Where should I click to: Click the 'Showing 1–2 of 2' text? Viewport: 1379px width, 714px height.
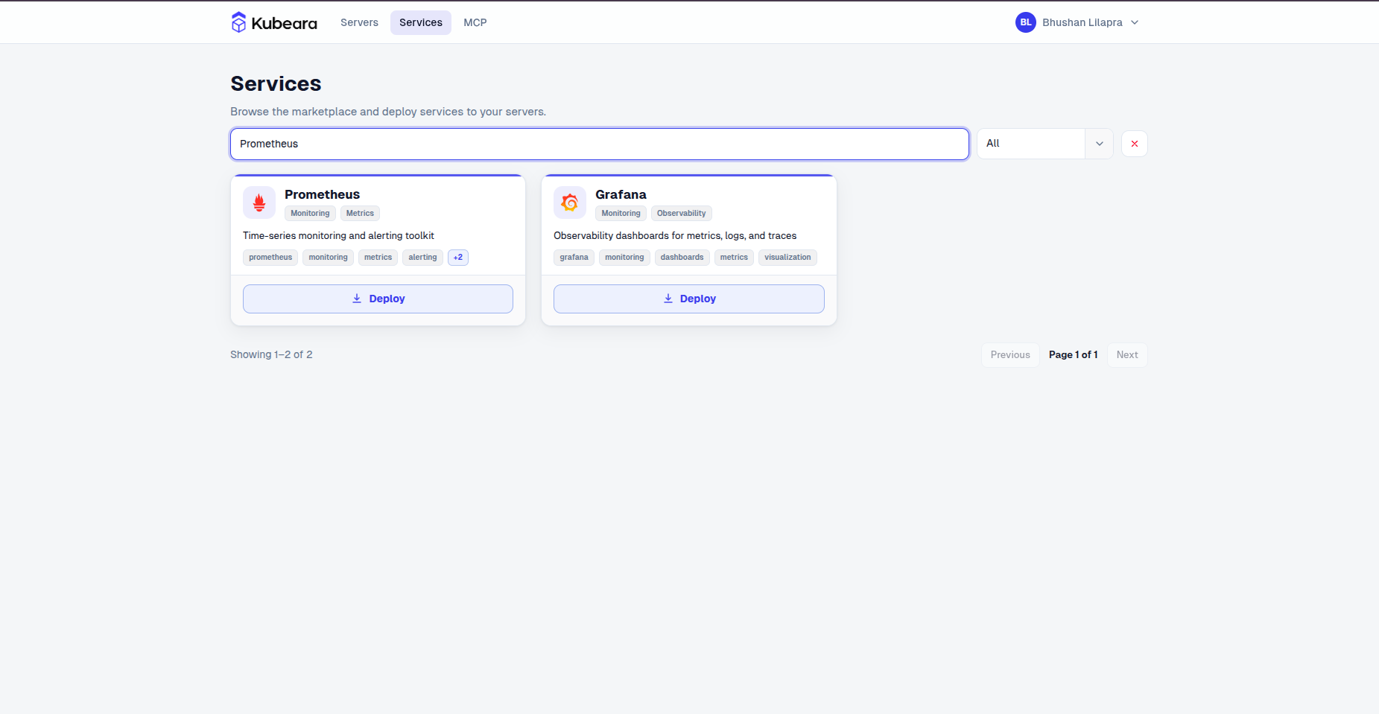pyautogui.click(x=271, y=355)
